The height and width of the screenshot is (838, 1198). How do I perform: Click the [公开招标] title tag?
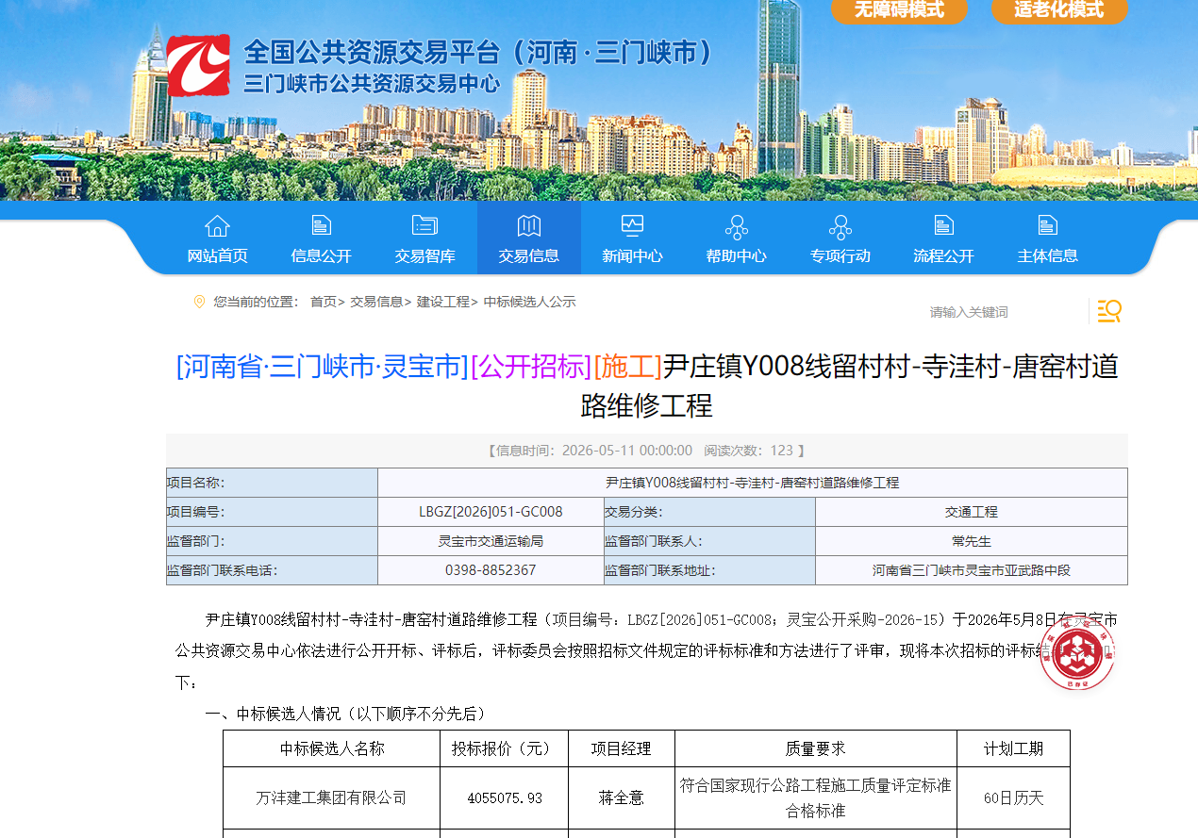tap(531, 366)
